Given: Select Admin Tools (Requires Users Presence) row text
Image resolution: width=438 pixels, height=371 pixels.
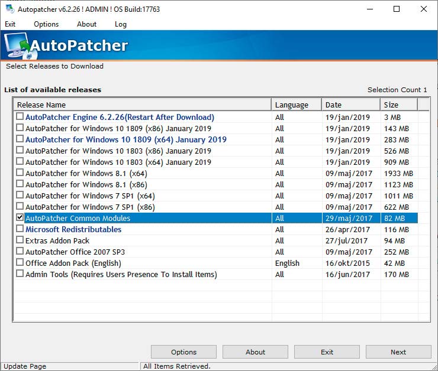Looking at the screenshot, I should pos(121,275).
